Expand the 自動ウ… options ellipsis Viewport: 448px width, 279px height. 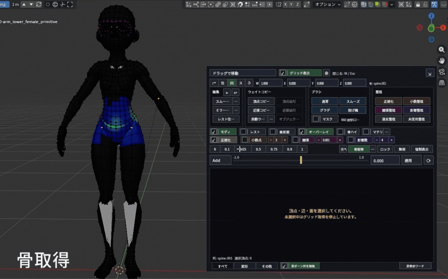[271, 119]
